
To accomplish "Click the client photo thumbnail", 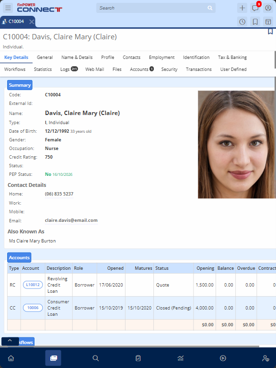I will [237, 145].
